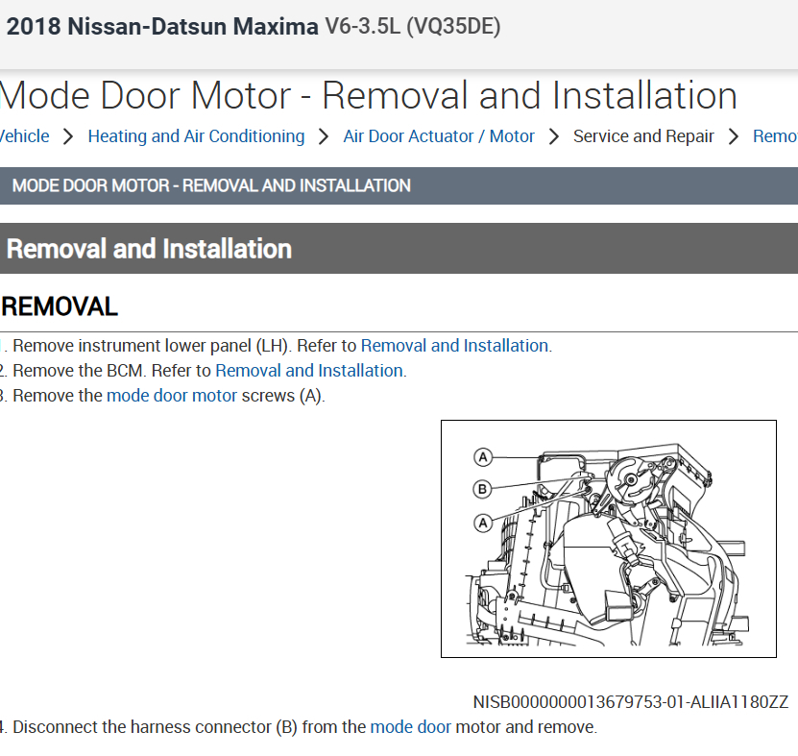This screenshot has width=798, height=756.
Task: Click the Mode Door Motor page heading
Action: click(x=369, y=95)
